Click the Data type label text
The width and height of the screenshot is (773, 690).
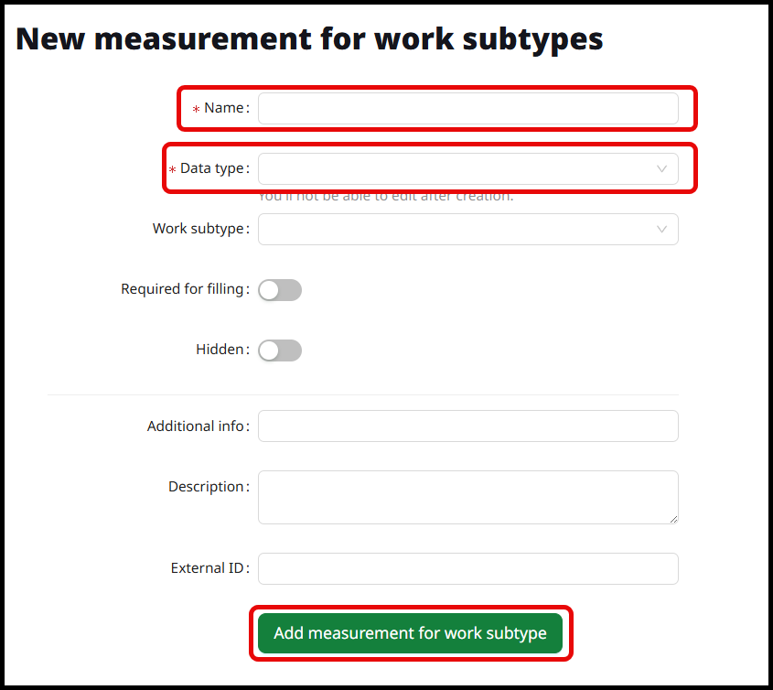click(212, 168)
